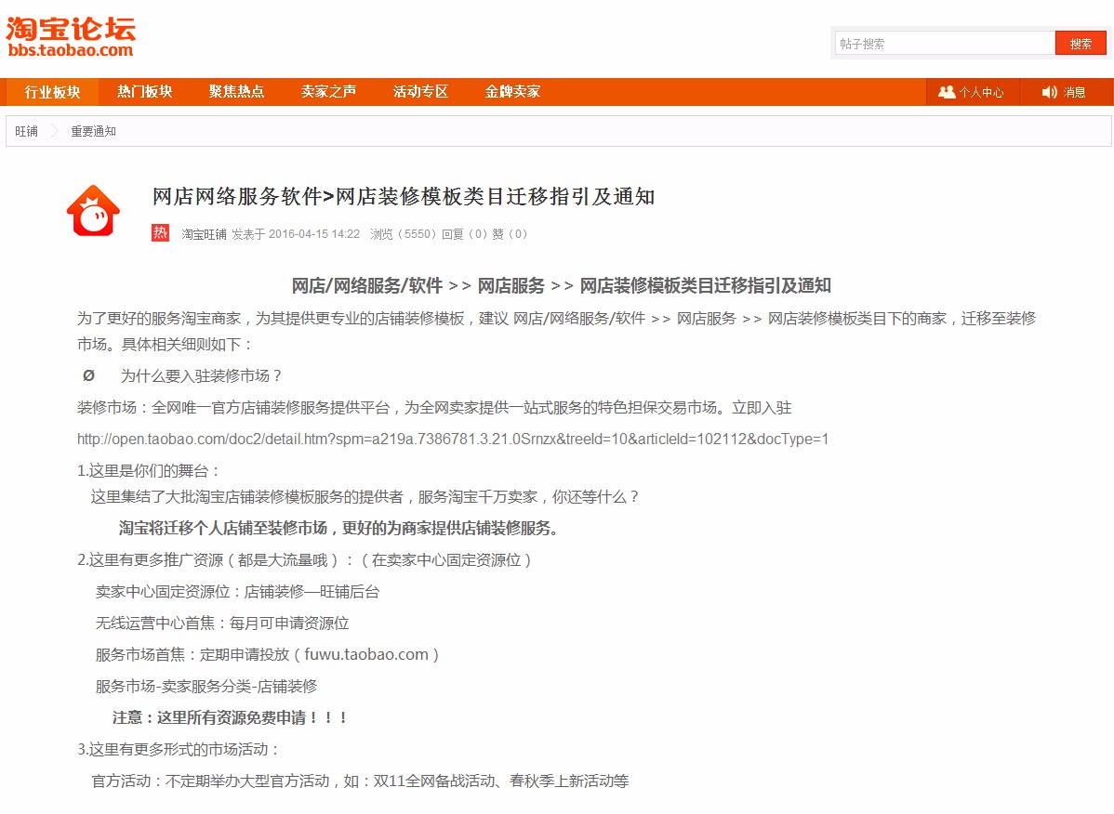This screenshot has width=1114, height=814.
Task: Click the messages speaker icon
Action: point(1050,92)
